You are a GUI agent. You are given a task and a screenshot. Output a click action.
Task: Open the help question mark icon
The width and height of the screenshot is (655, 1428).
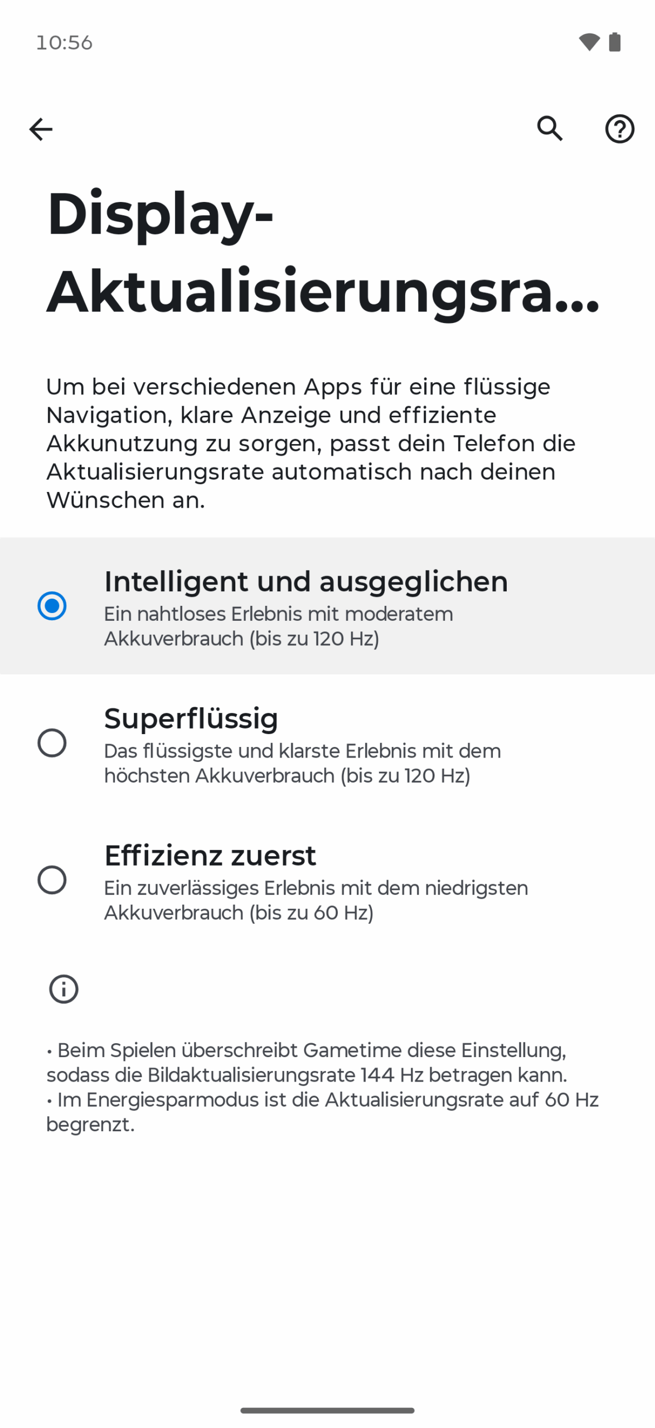[619, 129]
